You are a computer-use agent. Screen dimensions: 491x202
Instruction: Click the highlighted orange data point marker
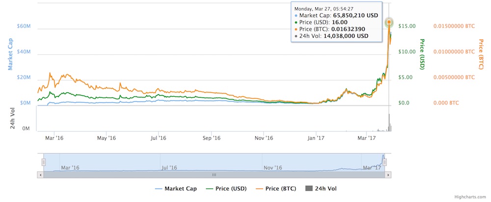coord(389,22)
